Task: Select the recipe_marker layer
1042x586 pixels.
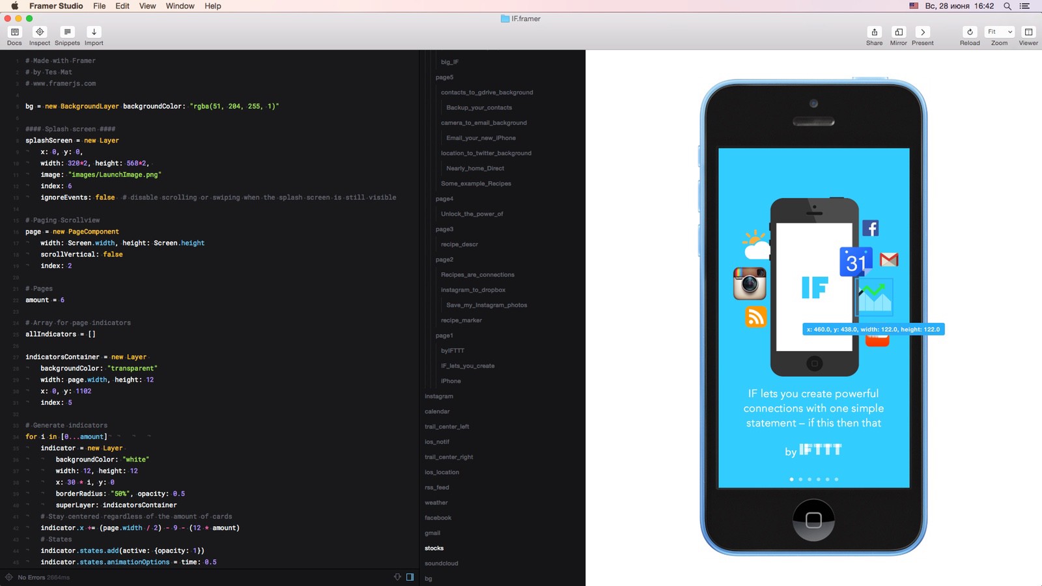Action: pyautogui.click(x=461, y=320)
